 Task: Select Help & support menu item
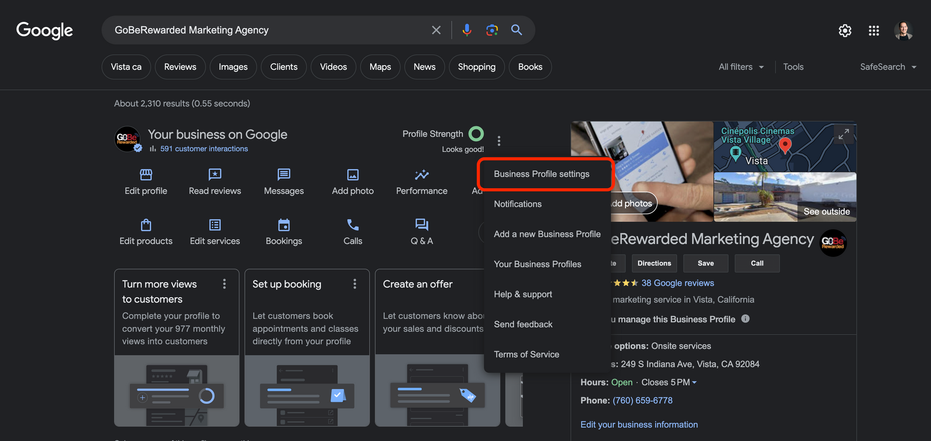coord(547,294)
